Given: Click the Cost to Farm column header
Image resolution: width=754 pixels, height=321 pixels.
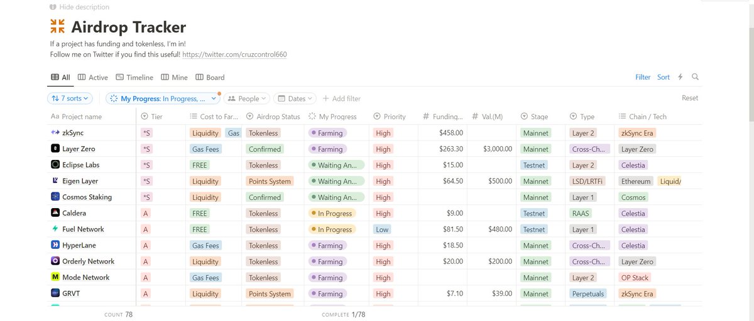Looking at the screenshot, I should pyautogui.click(x=213, y=117).
